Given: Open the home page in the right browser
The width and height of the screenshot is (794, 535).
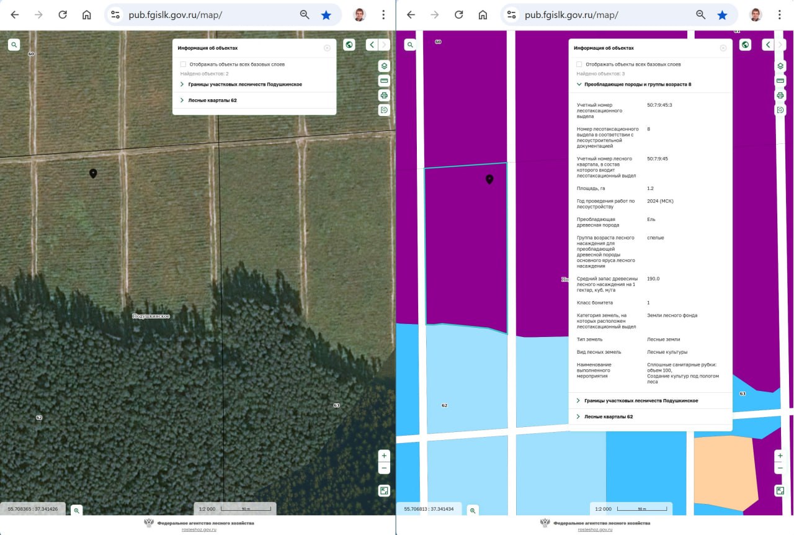Looking at the screenshot, I should pos(483,15).
